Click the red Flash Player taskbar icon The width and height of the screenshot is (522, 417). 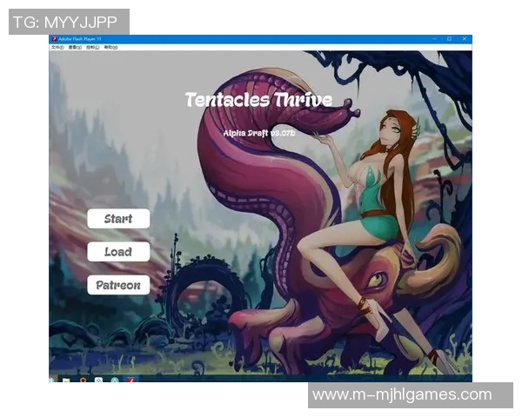pyautogui.click(x=130, y=379)
